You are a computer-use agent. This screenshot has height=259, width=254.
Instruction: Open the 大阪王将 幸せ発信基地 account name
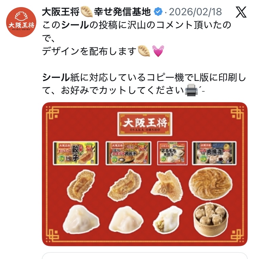[96, 12]
